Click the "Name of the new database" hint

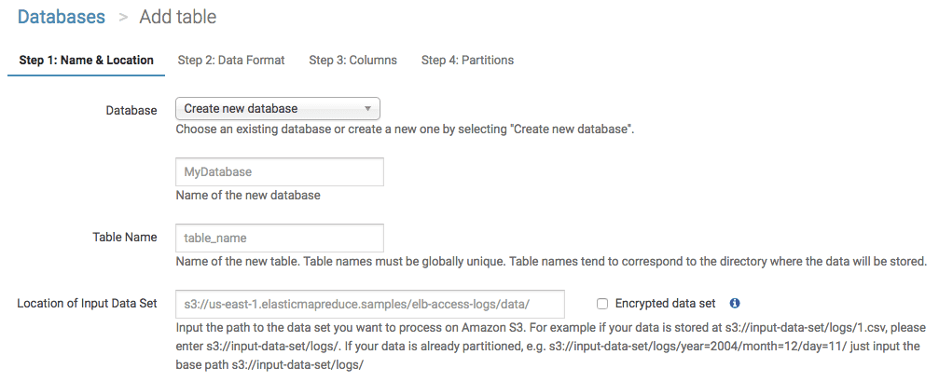(248, 196)
